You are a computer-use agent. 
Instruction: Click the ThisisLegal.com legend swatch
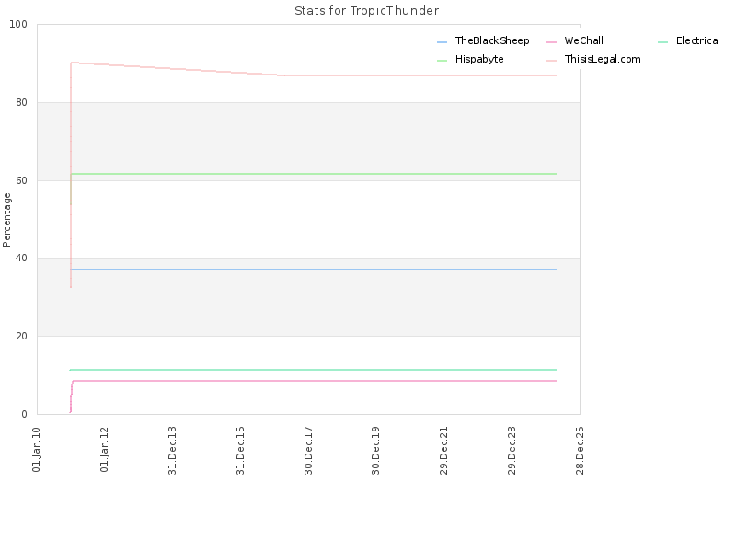(551, 61)
